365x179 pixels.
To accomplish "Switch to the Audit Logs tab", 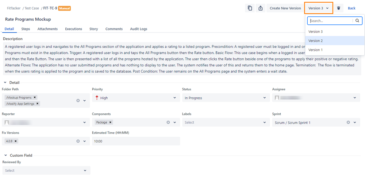I will point(138,29).
